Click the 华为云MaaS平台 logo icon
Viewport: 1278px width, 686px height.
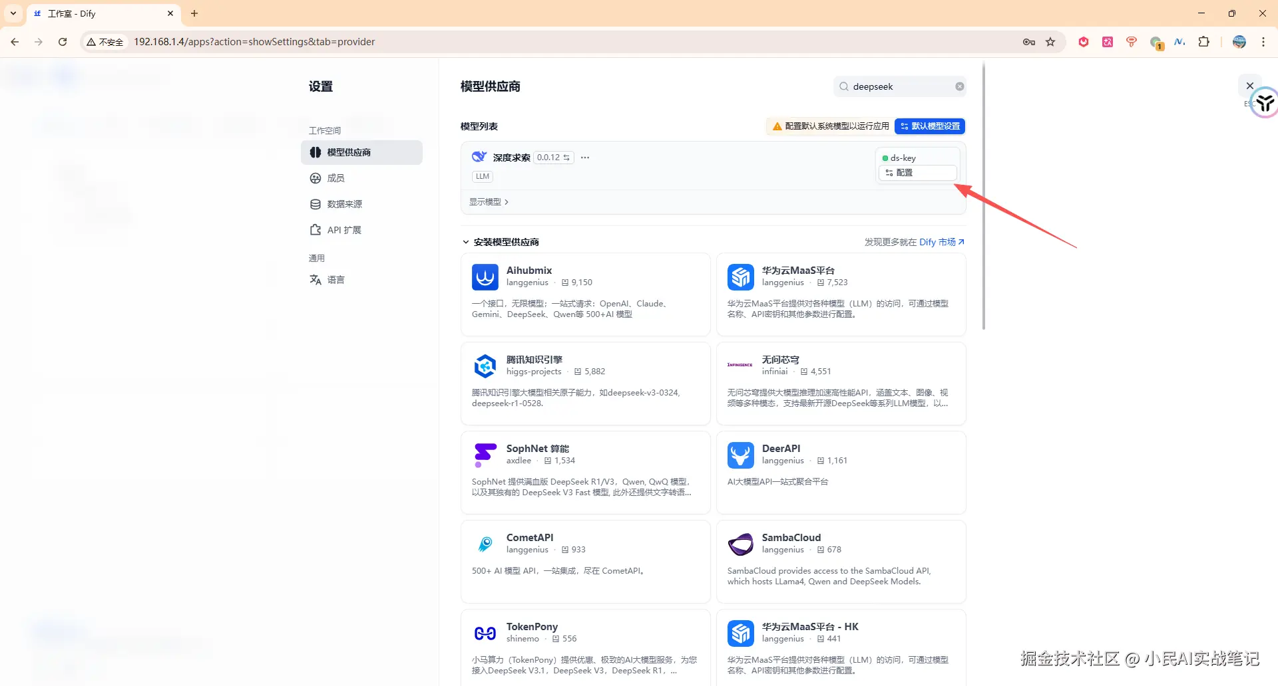tap(741, 277)
